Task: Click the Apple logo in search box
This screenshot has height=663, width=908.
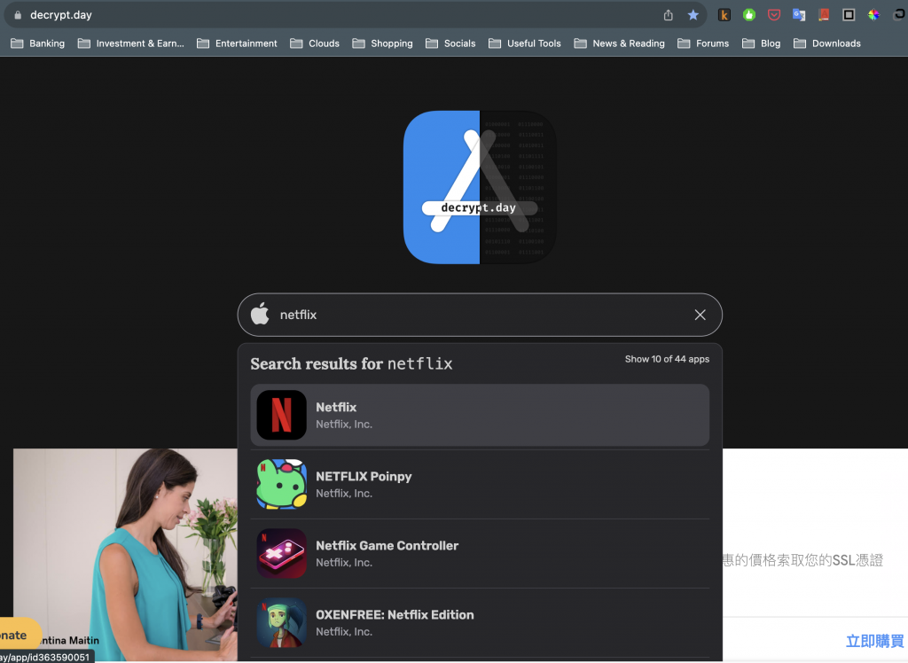Action: (260, 314)
